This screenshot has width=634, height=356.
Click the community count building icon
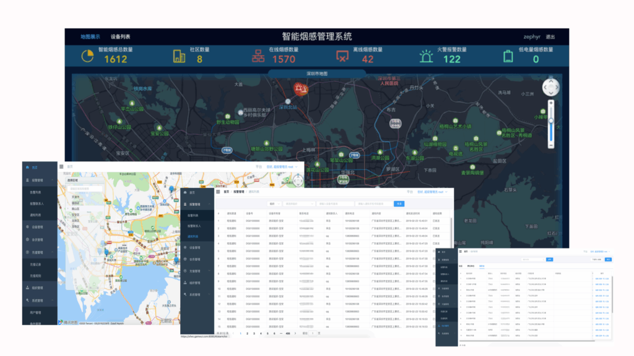(x=180, y=56)
